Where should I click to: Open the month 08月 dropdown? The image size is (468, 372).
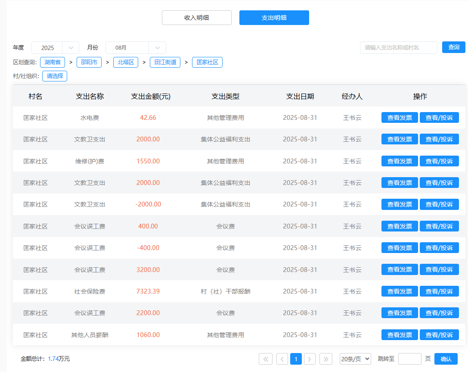point(135,48)
